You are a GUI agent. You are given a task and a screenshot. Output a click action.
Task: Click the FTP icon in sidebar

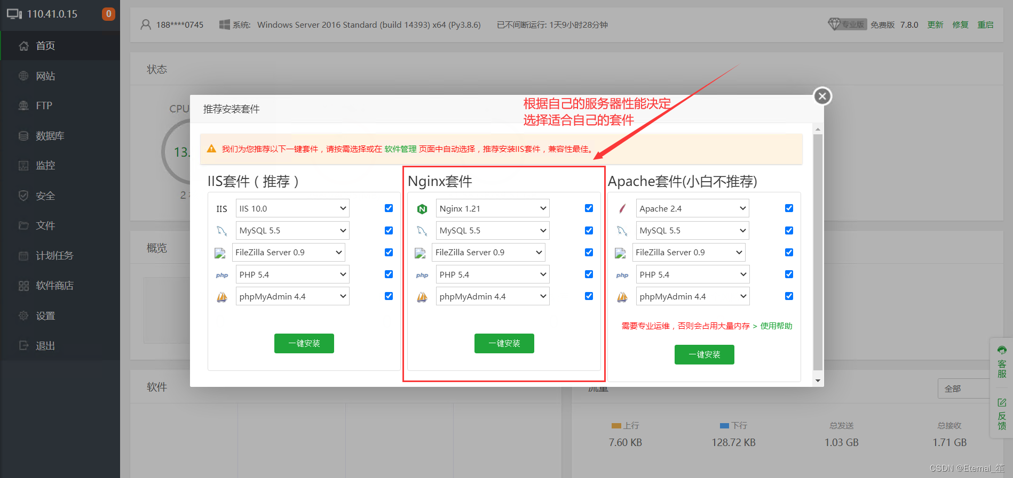coord(23,106)
